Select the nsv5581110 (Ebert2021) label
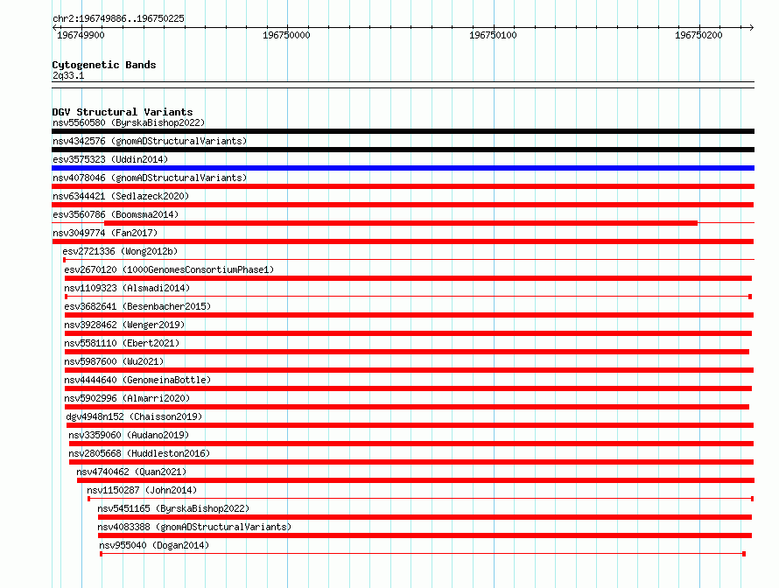 (122, 343)
